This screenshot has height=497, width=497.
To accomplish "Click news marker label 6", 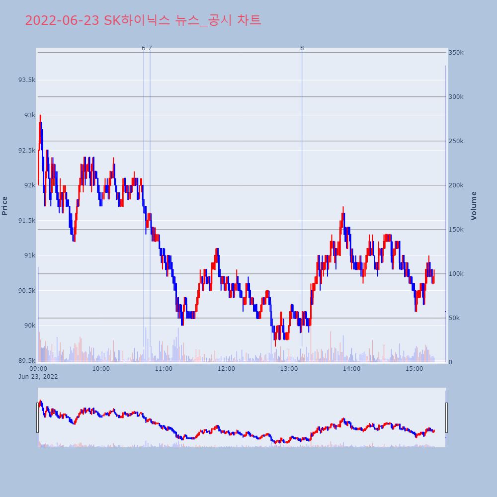I will 143,48.
